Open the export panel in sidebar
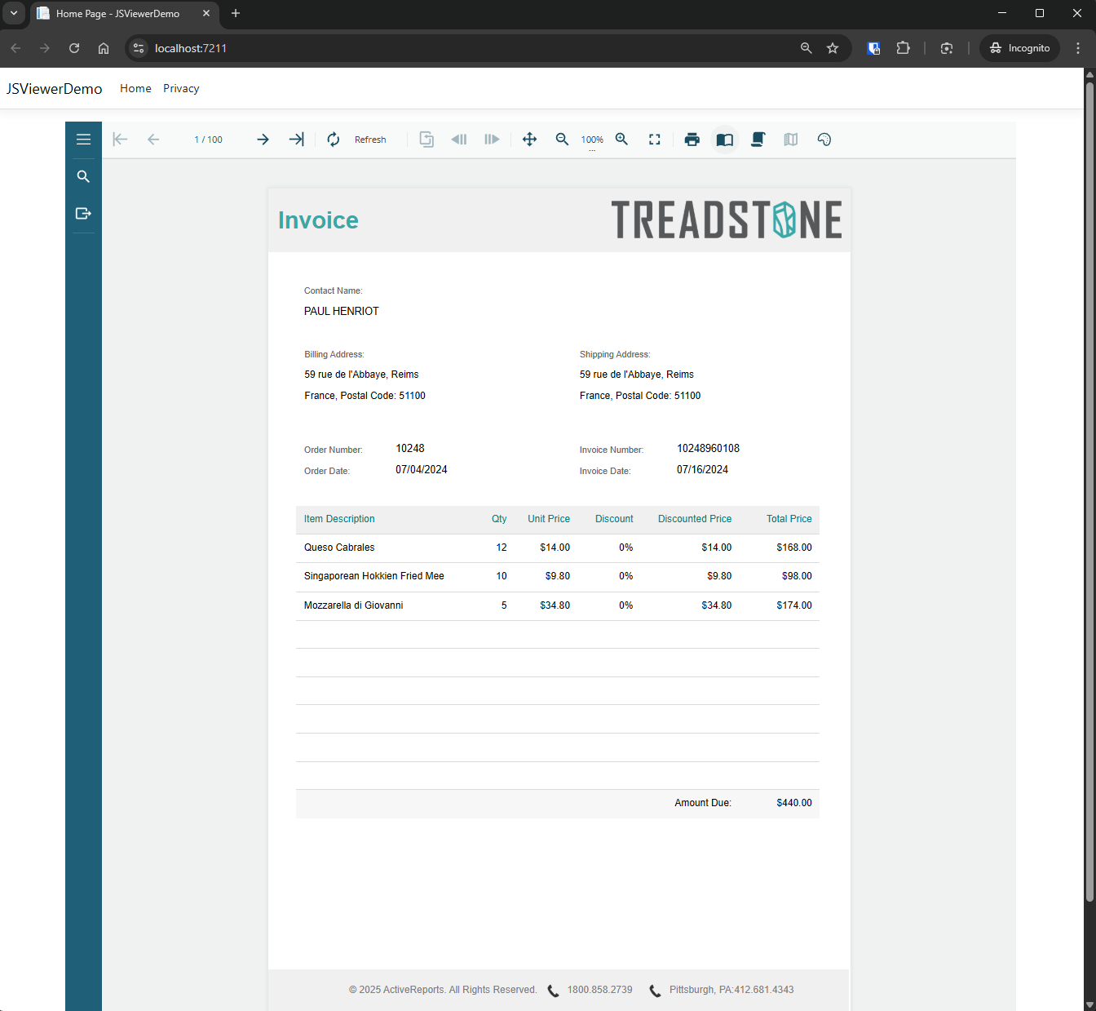1096x1011 pixels. pyautogui.click(x=83, y=213)
